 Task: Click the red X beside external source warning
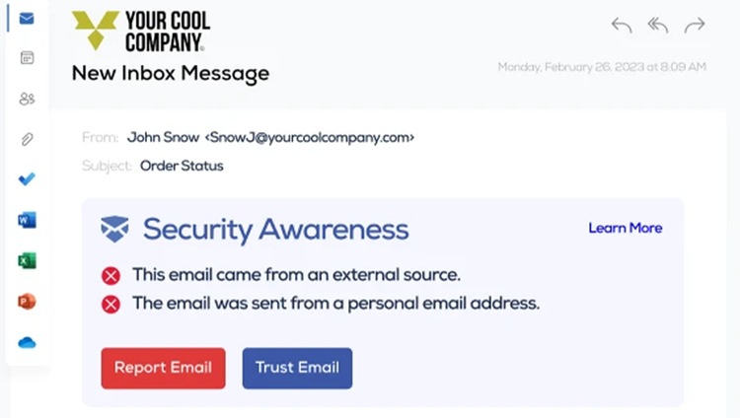[111, 275]
